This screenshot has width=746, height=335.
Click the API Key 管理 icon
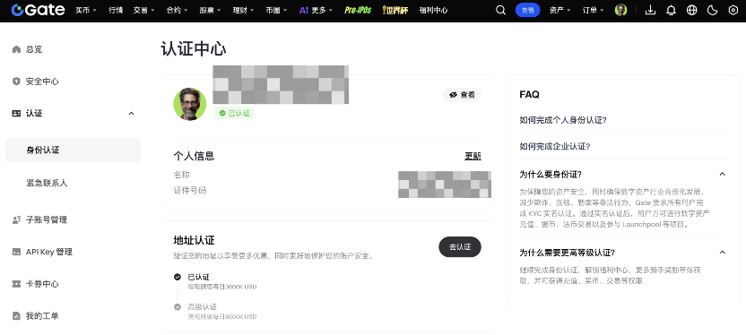(x=16, y=252)
